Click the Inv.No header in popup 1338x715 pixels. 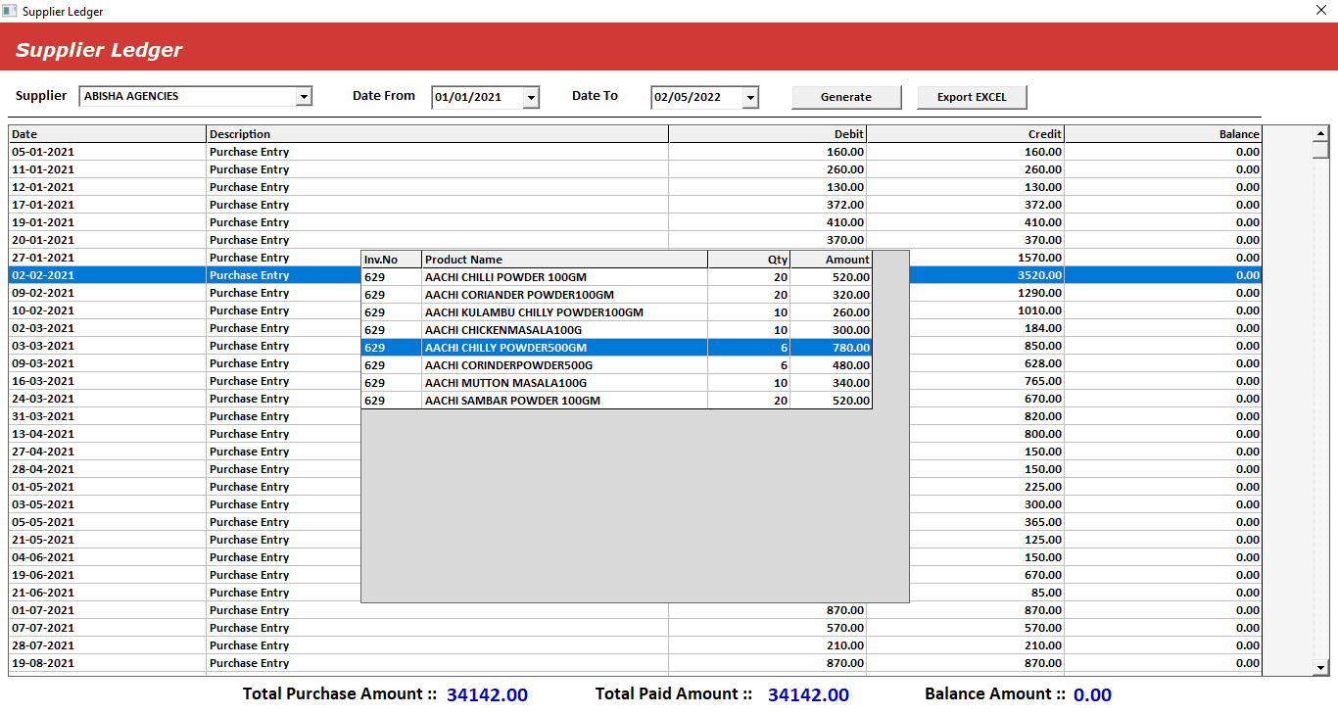pos(392,260)
